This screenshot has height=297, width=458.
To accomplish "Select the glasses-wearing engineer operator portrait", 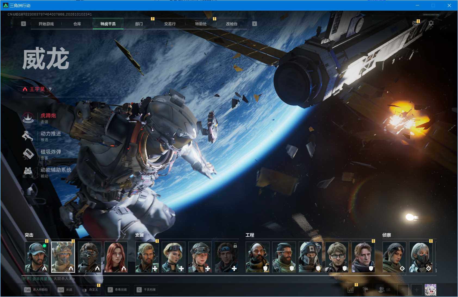I will pyautogui.click(x=337, y=257).
